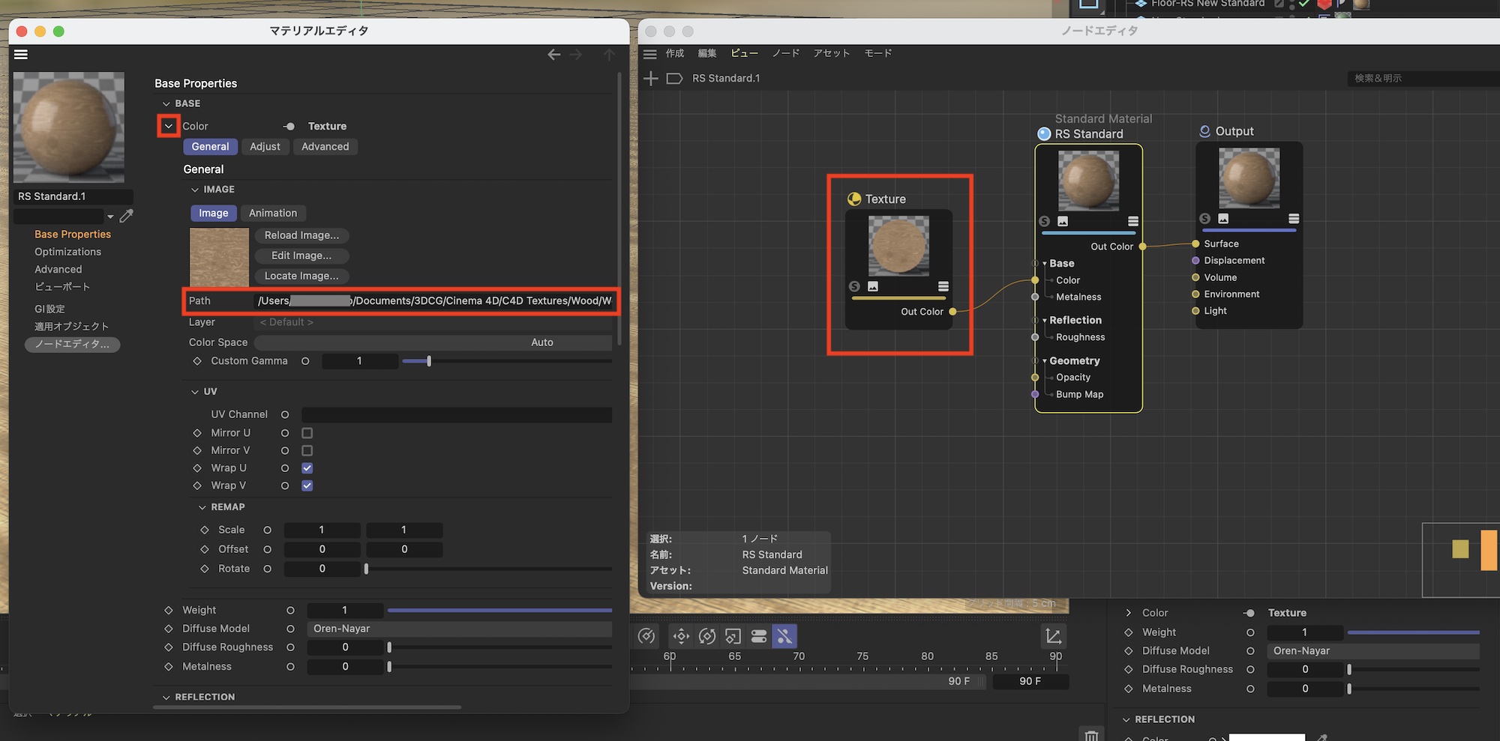Screen dimensions: 1500x741
Task: Click the Reload Image button
Action: [301, 235]
